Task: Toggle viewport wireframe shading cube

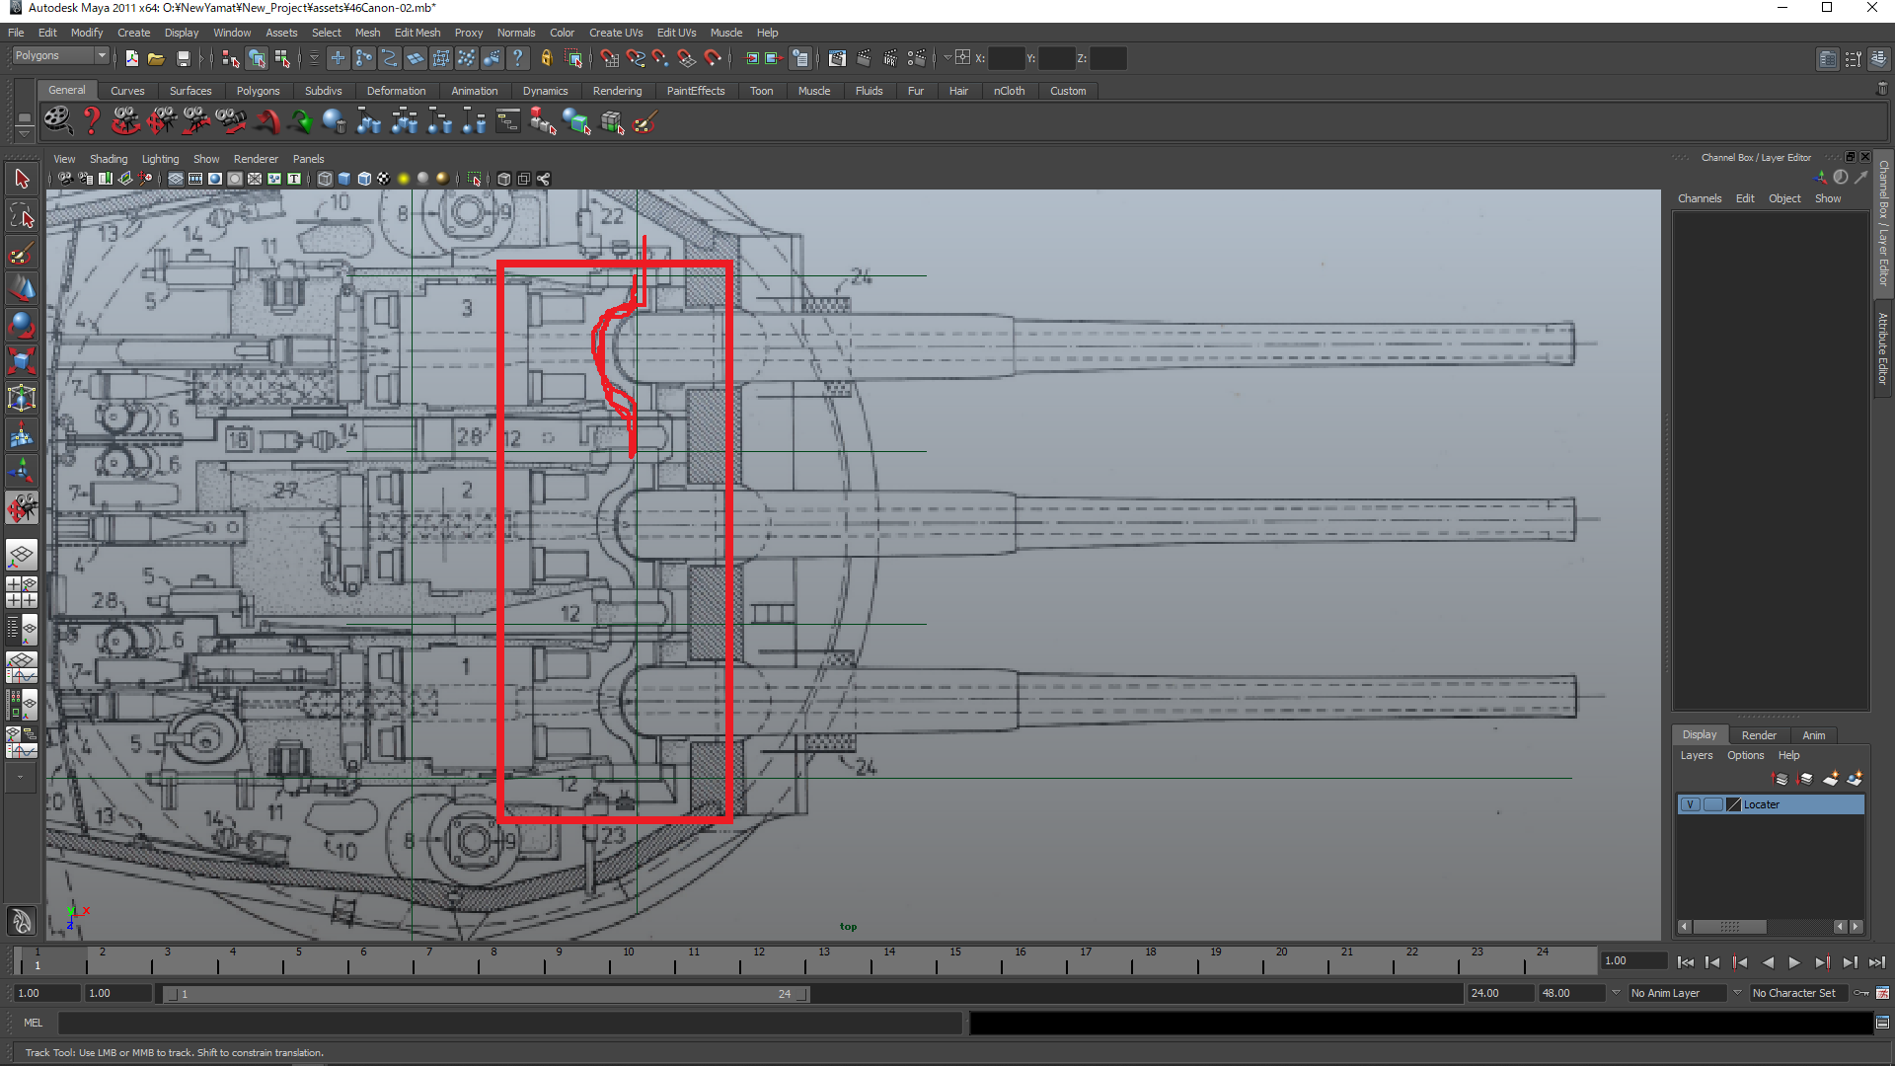Action: (x=325, y=179)
